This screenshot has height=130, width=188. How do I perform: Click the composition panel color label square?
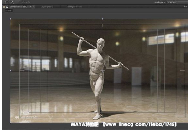tap(4, 7)
